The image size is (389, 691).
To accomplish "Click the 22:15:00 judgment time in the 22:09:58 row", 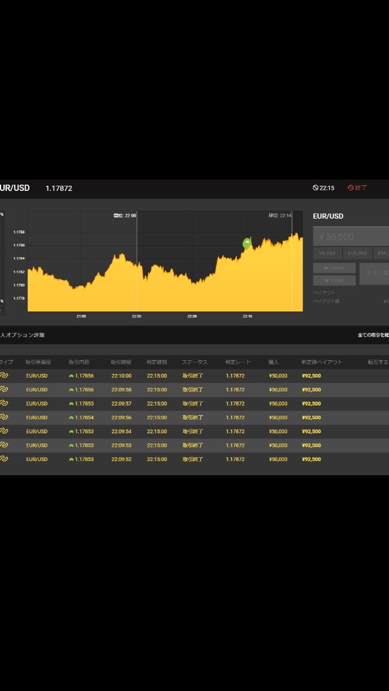I will (x=157, y=390).
